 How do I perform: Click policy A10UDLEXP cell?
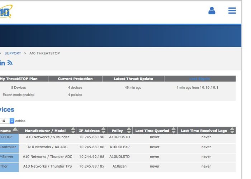(x=119, y=147)
